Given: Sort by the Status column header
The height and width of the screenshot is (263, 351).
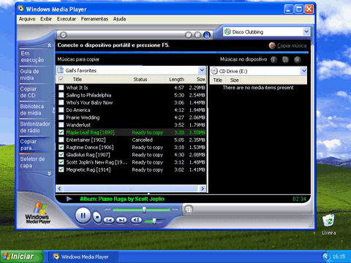Looking at the screenshot, I should click(147, 79).
